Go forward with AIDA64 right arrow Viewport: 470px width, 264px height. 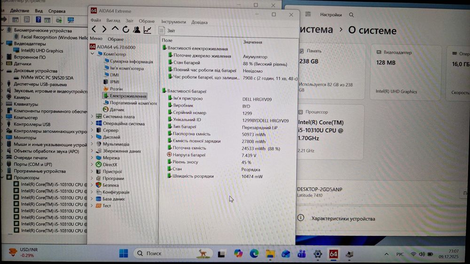pyautogui.click(x=104, y=29)
